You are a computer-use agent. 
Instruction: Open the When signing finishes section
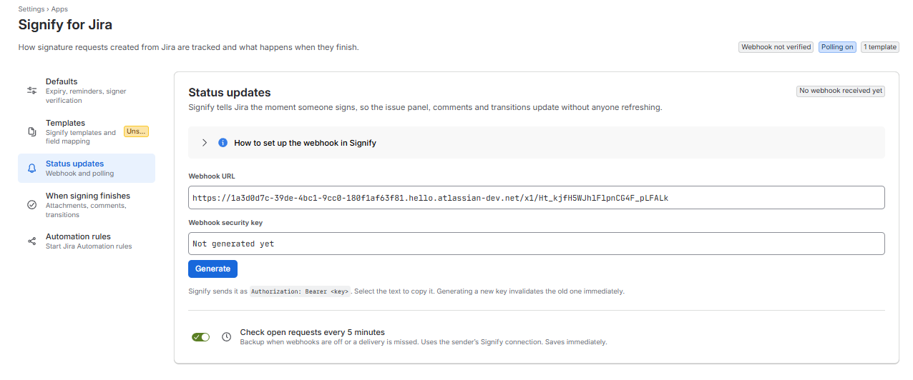point(87,205)
